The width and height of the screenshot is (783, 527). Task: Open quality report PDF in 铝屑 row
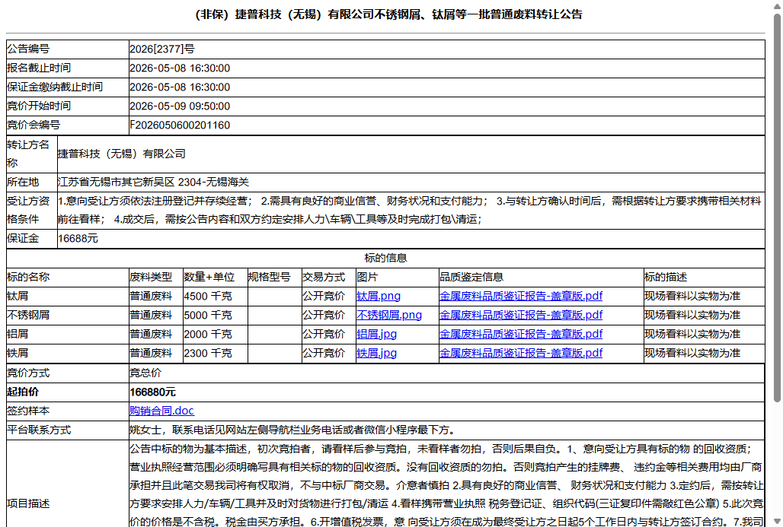pyautogui.click(x=521, y=334)
